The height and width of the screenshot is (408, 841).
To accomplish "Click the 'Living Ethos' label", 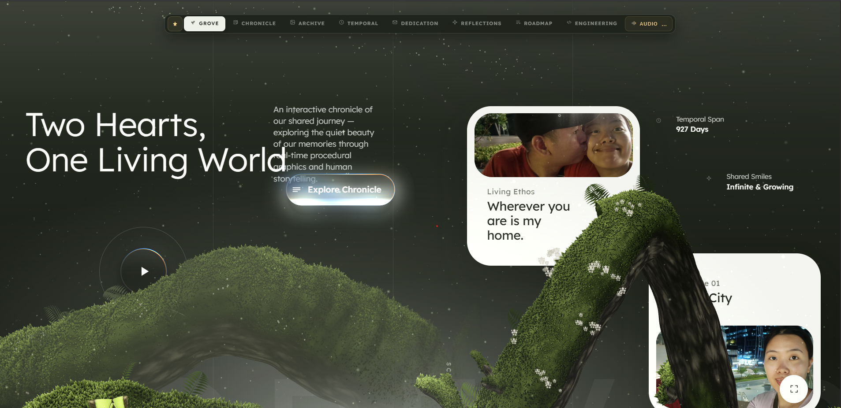I will 511,192.
